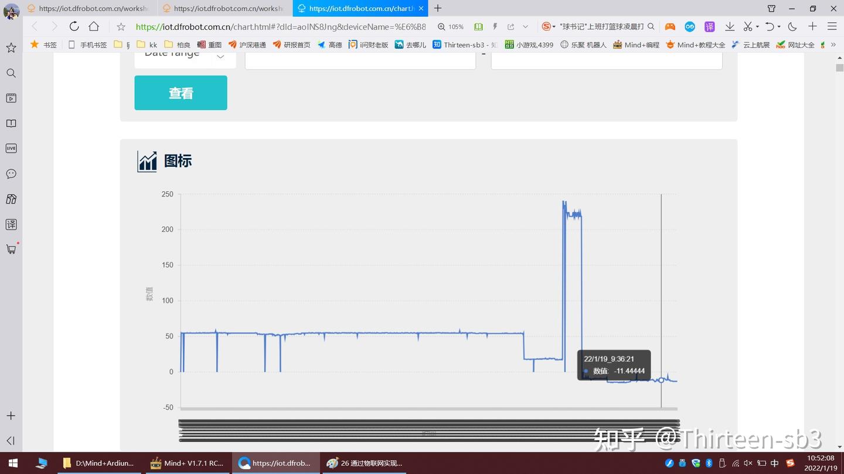844x474 pixels.
Task: Open the Windows Start menu
Action: point(13,463)
